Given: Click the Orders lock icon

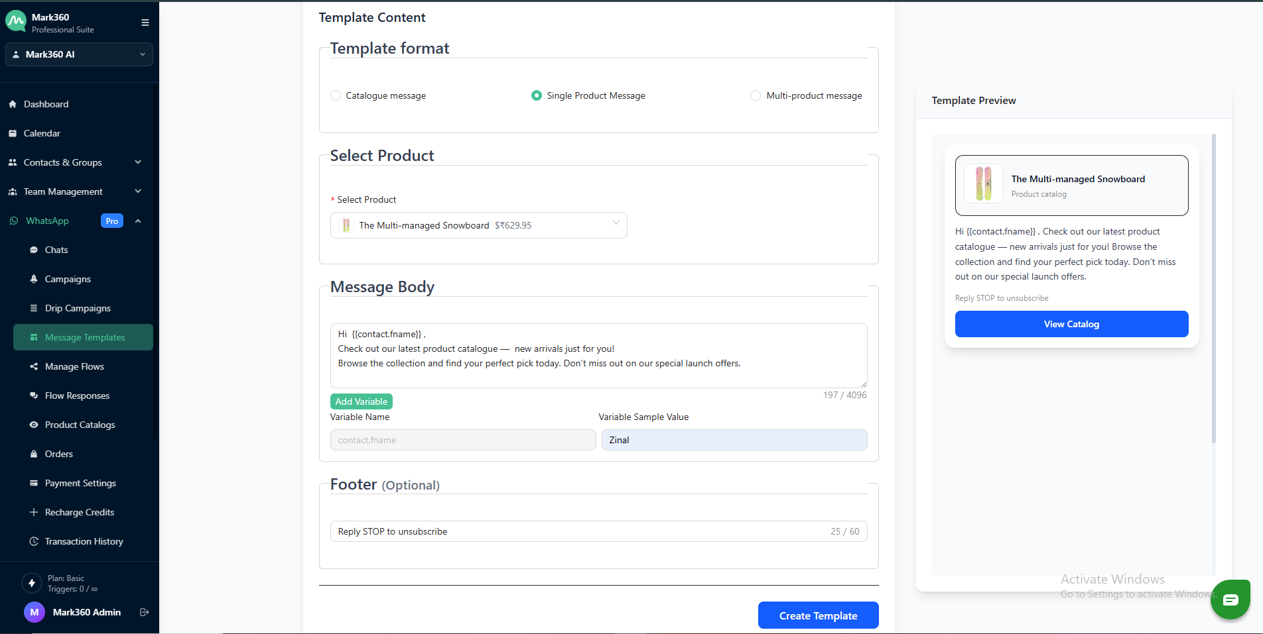Looking at the screenshot, I should [34, 454].
